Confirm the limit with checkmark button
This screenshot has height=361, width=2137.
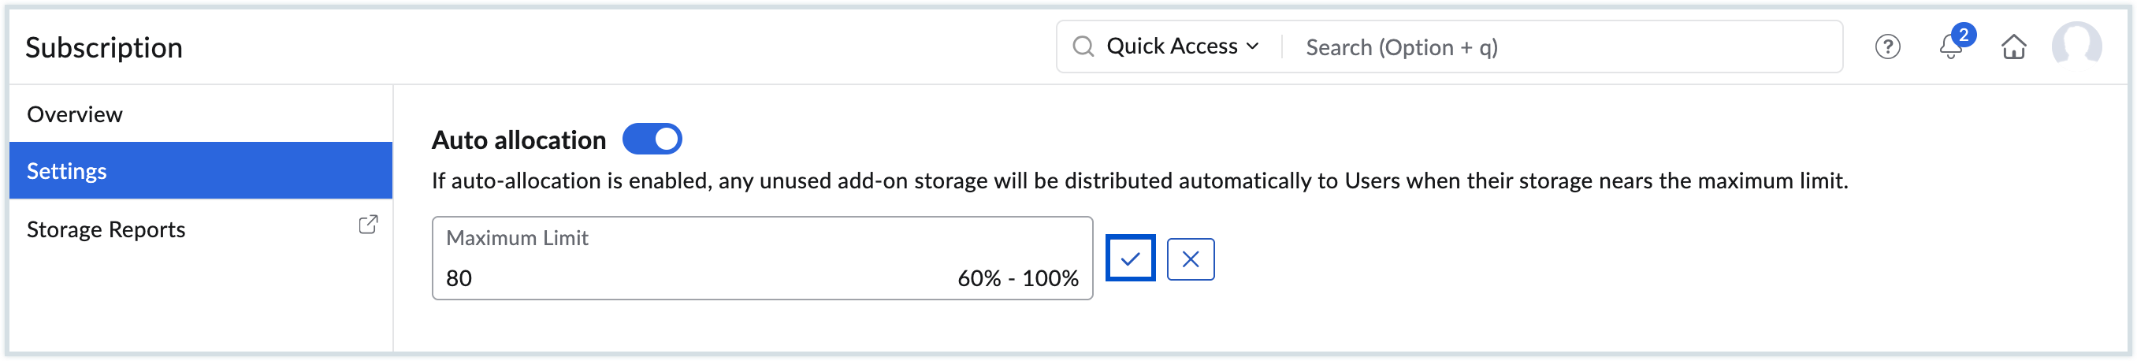click(x=1130, y=259)
